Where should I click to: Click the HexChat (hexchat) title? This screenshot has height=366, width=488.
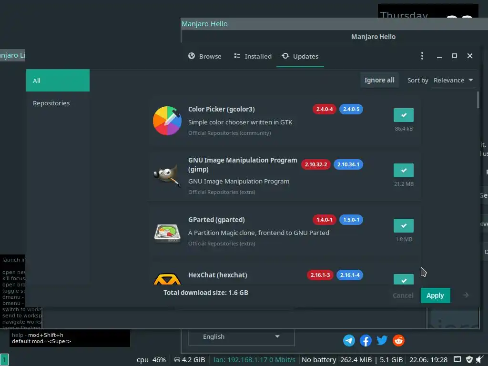[218, 275]
